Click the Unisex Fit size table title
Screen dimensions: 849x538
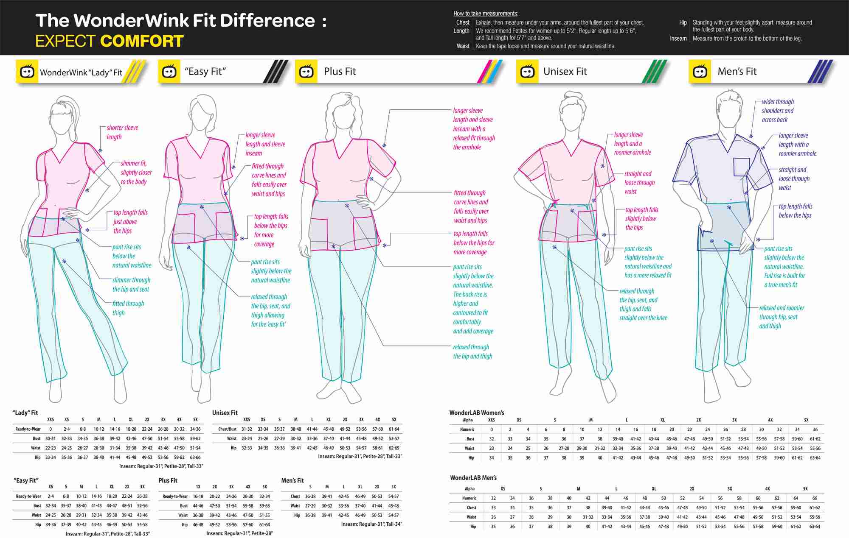coord(225,413)
